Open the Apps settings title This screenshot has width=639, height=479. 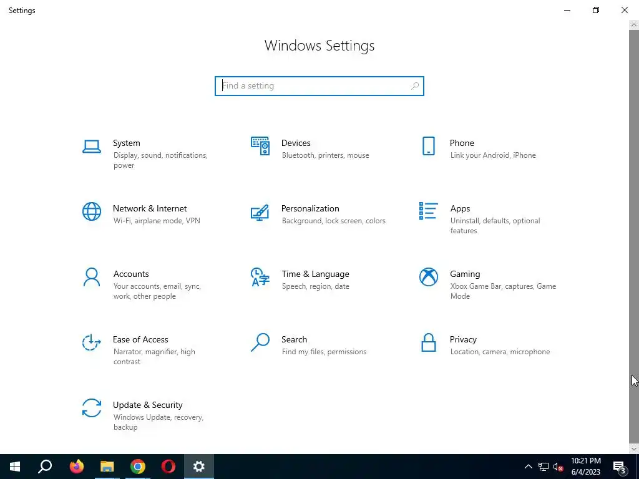coord(460,209)
